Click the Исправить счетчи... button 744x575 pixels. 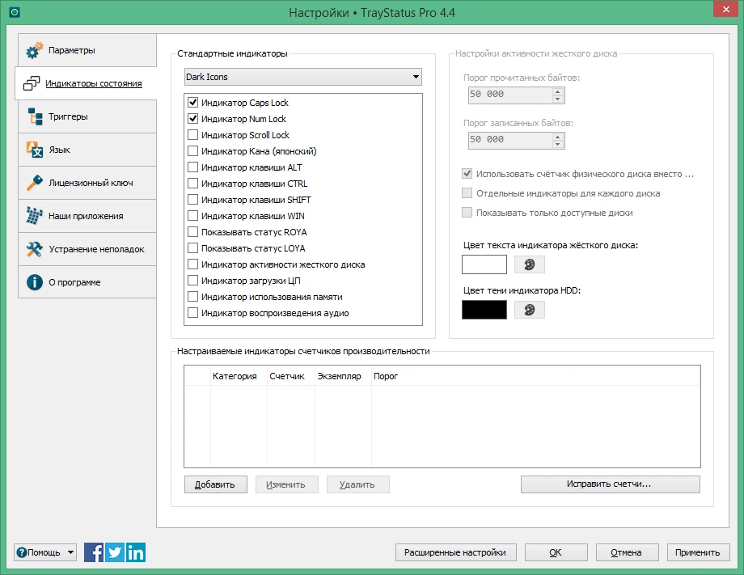pos(611,484)
